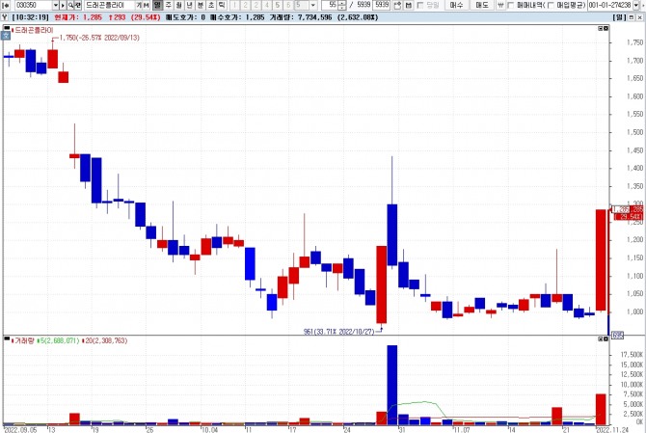Image resolution: width=646 pixels, height=433 pixels.
Task: Click the green 5(2,688,071) average legend
Action: click(x=58, y=340)
